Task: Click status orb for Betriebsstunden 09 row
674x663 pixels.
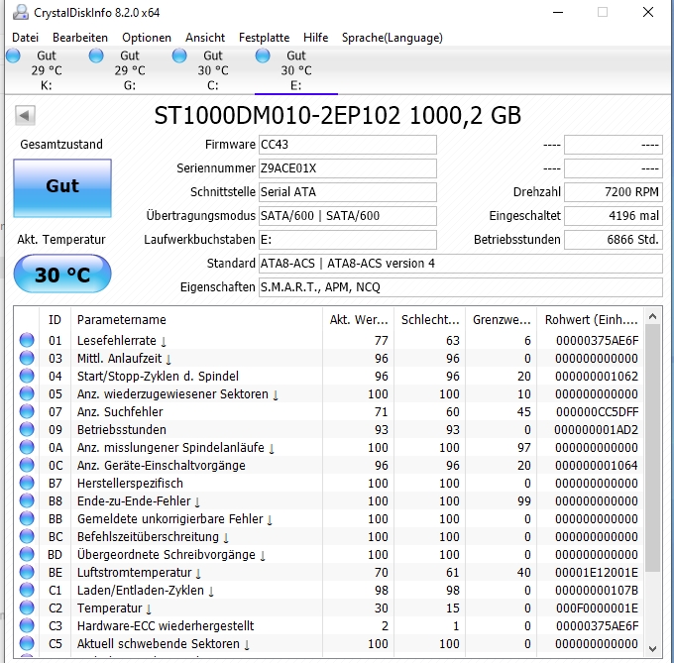Action: 27,429
